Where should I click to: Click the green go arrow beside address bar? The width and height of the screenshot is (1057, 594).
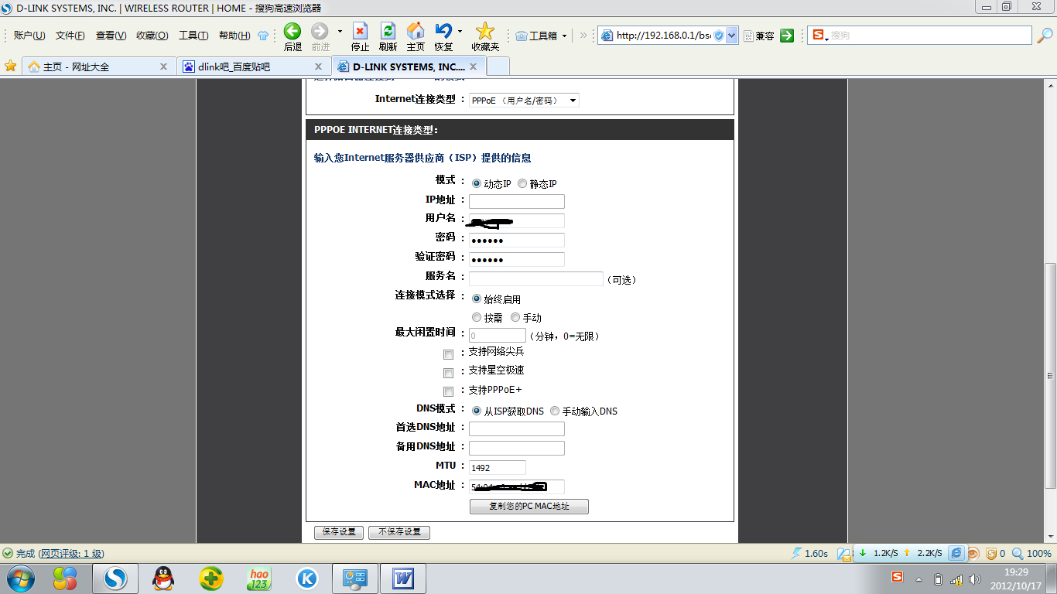click(787, 36)
